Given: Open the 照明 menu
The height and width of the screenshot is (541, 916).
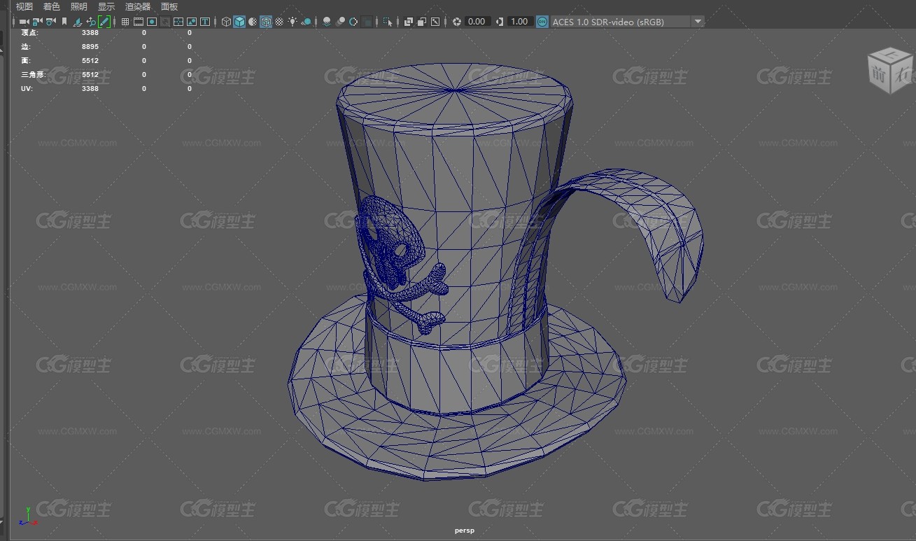Looking at the screenshot, I should point(78,6).
